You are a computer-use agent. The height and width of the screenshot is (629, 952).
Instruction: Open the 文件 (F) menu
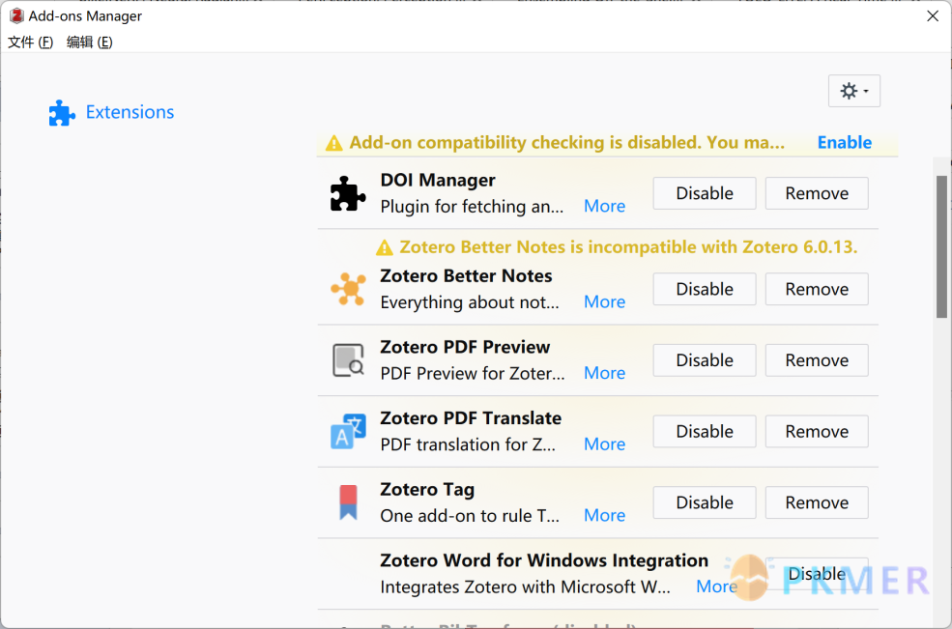pos(30,42)
